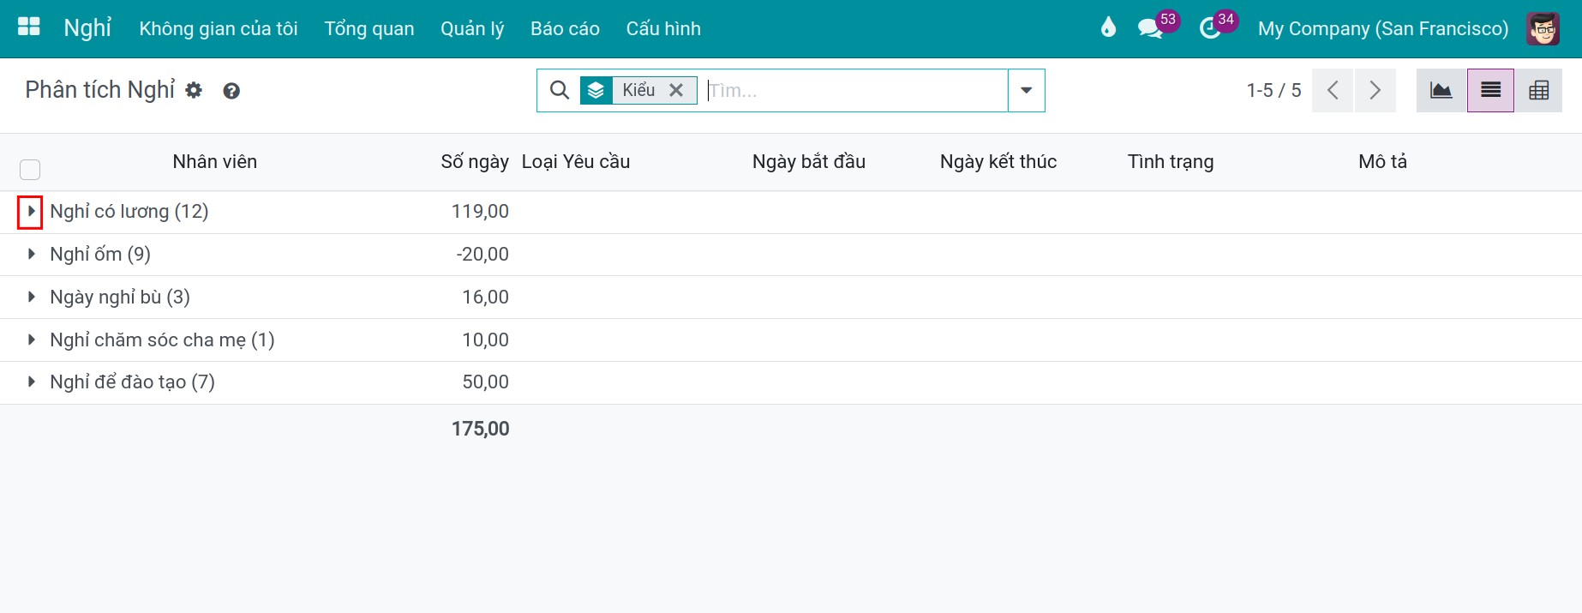The height and width of the screenshot is (613, 1582).
Task: Open the Báo cáo menu
Action: (x=565, y=28)
